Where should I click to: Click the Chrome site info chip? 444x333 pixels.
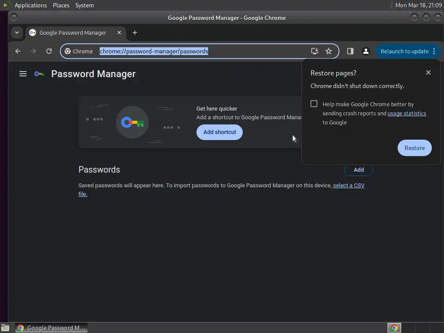tap(79, 51)
